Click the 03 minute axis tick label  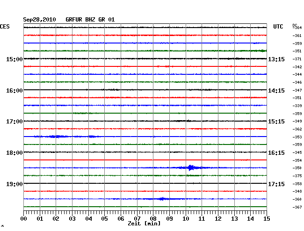pyautogui.click(x=72, y=218)
